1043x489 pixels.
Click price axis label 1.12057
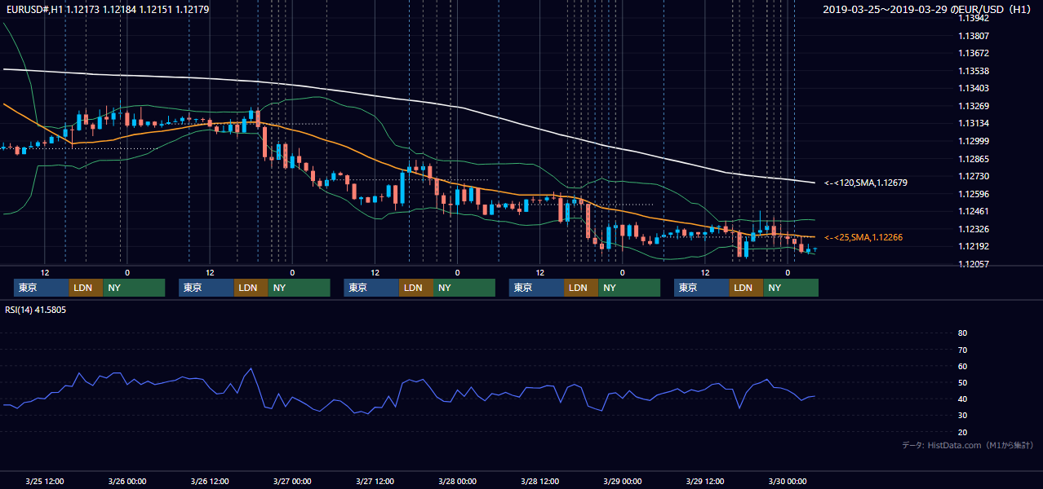pyautogui.click(x=974, y=264)
